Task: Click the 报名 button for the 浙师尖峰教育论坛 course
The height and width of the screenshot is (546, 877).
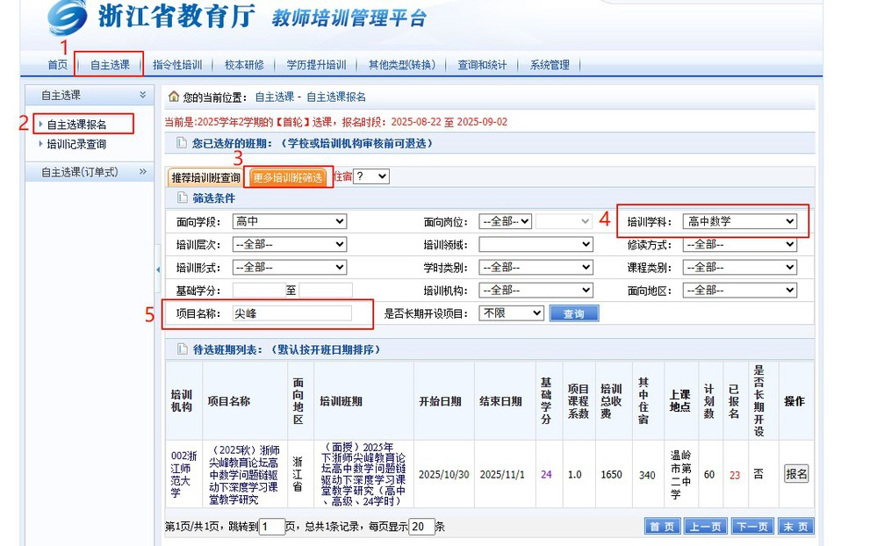Action: pyautogui.click(x=796, y=474)
